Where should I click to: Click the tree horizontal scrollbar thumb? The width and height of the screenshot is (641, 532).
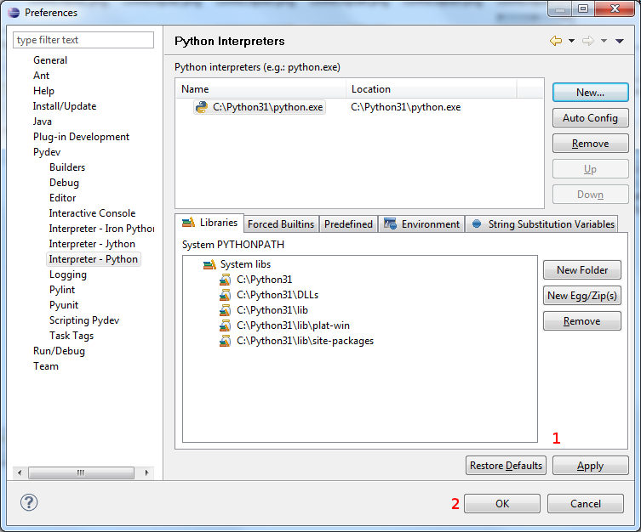tap(81, 473)
